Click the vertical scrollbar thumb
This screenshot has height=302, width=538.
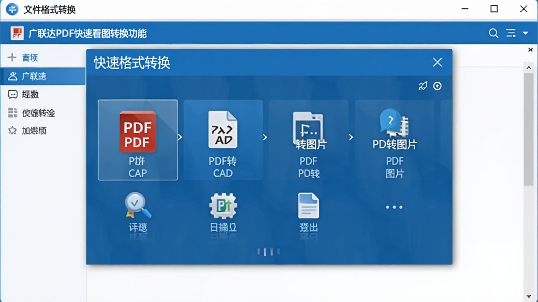tap(529, 130)
